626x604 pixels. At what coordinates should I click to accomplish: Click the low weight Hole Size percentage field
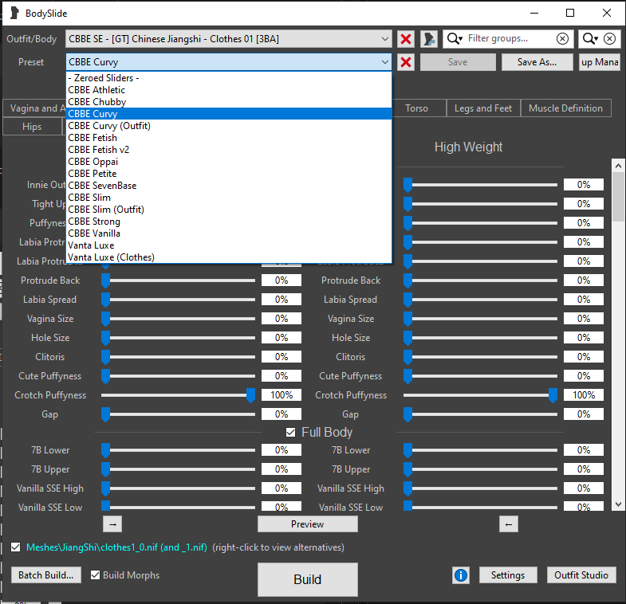(282, 338)
